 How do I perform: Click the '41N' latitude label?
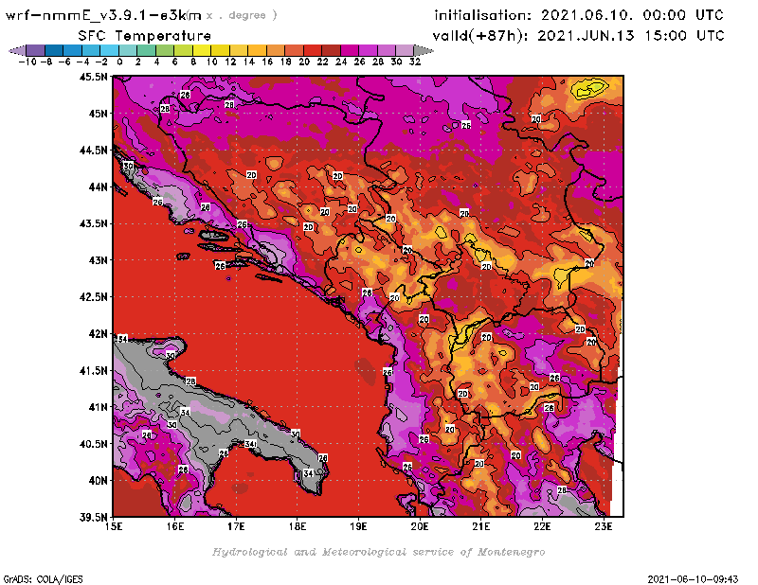click(98, 407)
